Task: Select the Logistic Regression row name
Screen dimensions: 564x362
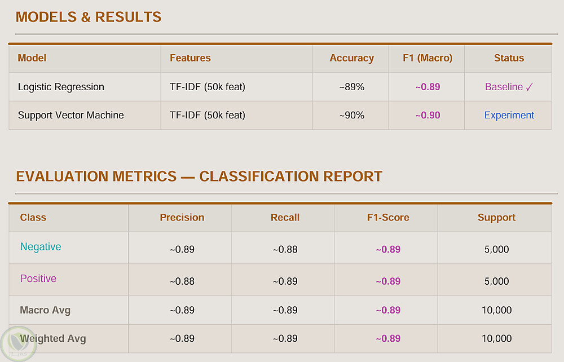Action: (61, 87)
